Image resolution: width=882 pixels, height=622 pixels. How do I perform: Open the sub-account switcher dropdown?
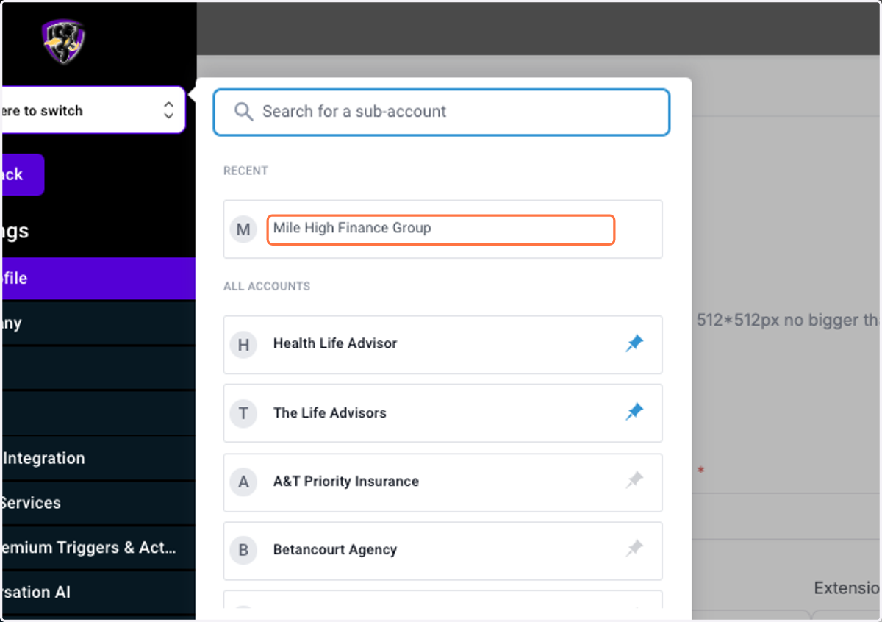[93, 110]
